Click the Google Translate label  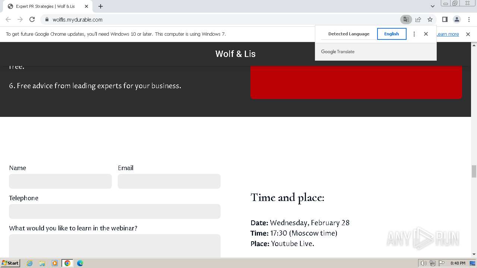(338, 52)
